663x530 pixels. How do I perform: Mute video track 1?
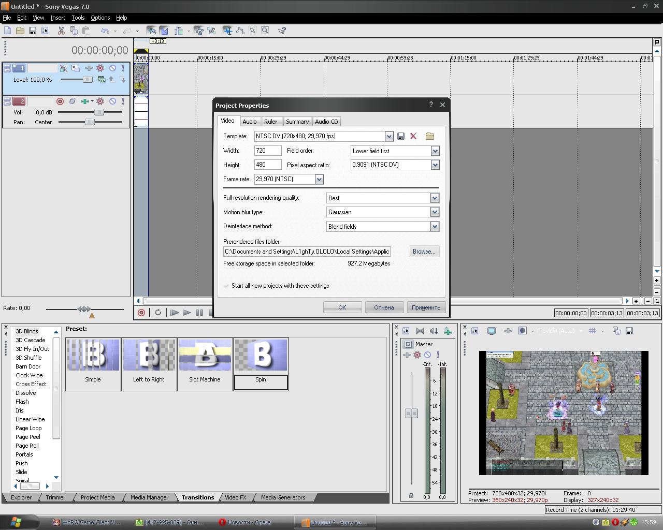tap(112, 68)
